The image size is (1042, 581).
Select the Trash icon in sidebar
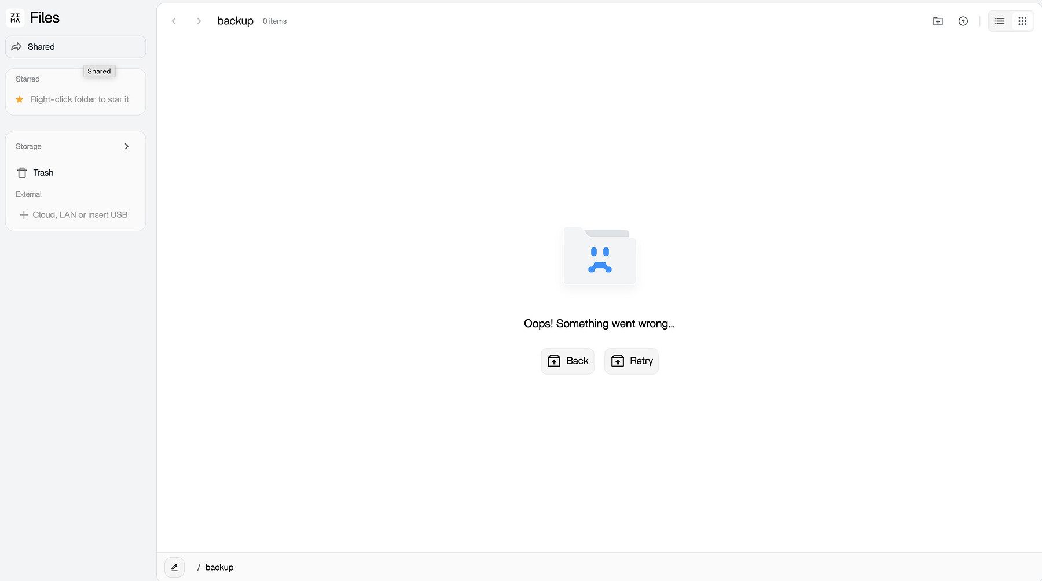[21, 172]
